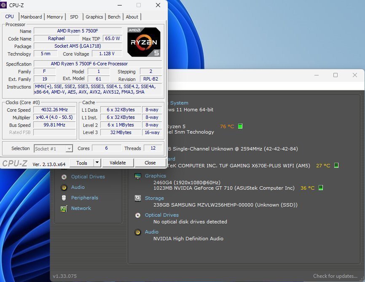This screenshot has width=365, height=282.
Task: Click the Audio speaker icon in sidebar
Action: click(x=64, y=188)
